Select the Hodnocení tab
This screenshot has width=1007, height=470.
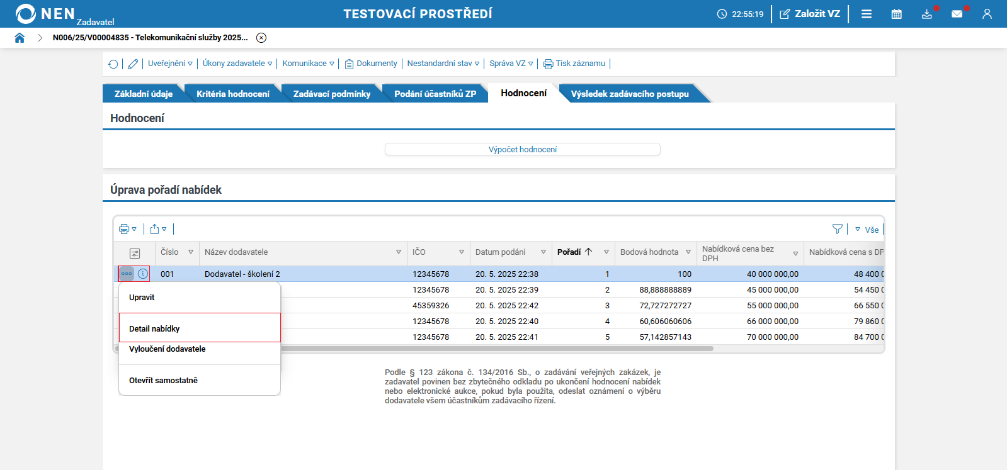(524, 93)
